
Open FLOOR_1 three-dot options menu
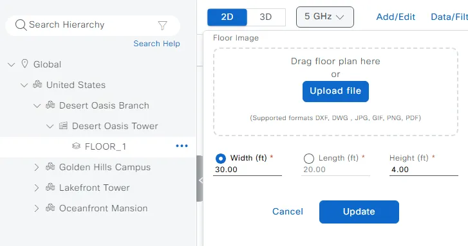[182, 146]
